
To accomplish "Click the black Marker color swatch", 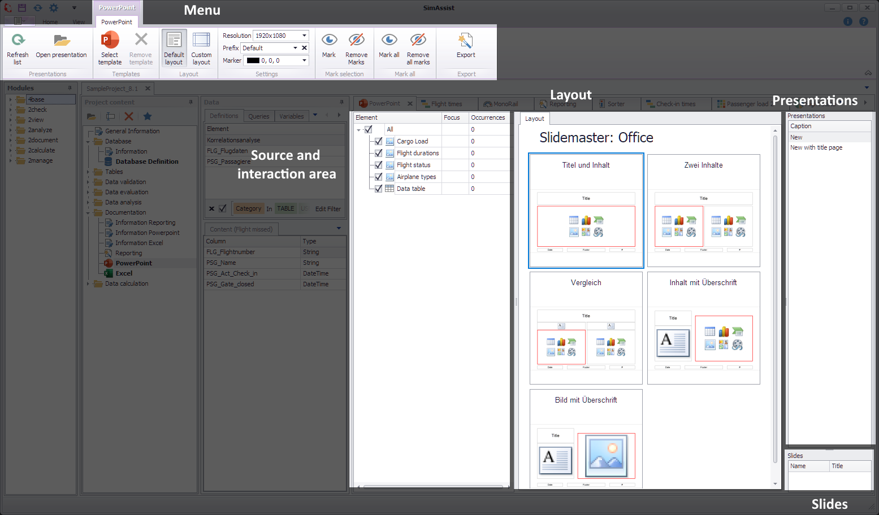I will [x=253, y=60].
